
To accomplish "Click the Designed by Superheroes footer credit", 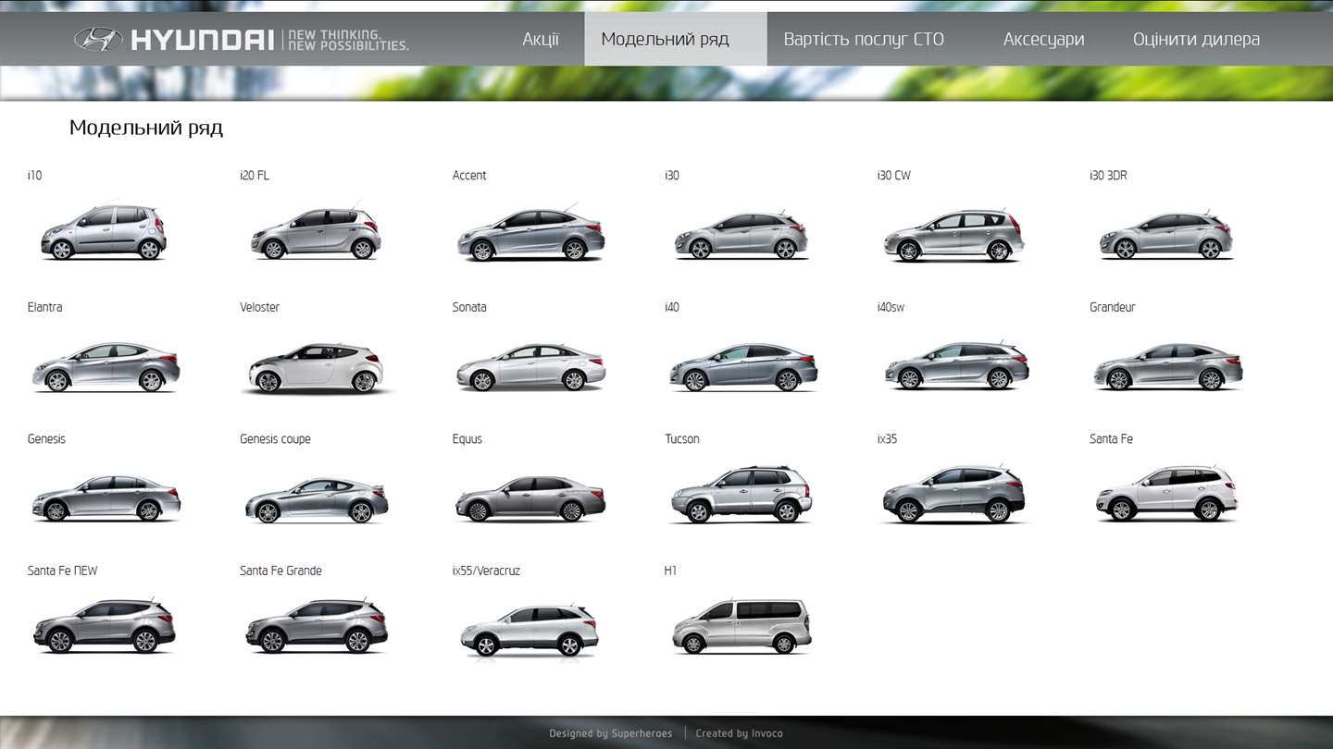I will click(611, 733).
